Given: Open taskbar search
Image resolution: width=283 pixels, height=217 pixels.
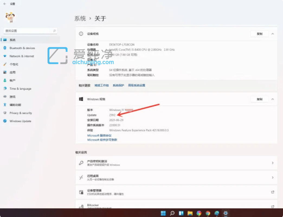Looking at the screenshot, I should click(172, 213).
